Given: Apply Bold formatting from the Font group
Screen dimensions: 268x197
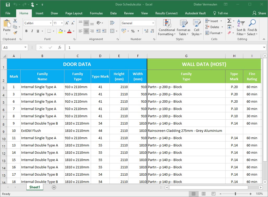Looking at the screenshot, I should click(x=26, y=31).
